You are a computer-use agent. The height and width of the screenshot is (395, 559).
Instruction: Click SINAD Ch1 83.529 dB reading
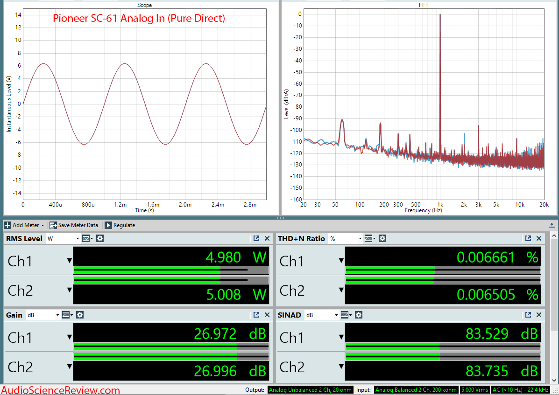[502, 334]
